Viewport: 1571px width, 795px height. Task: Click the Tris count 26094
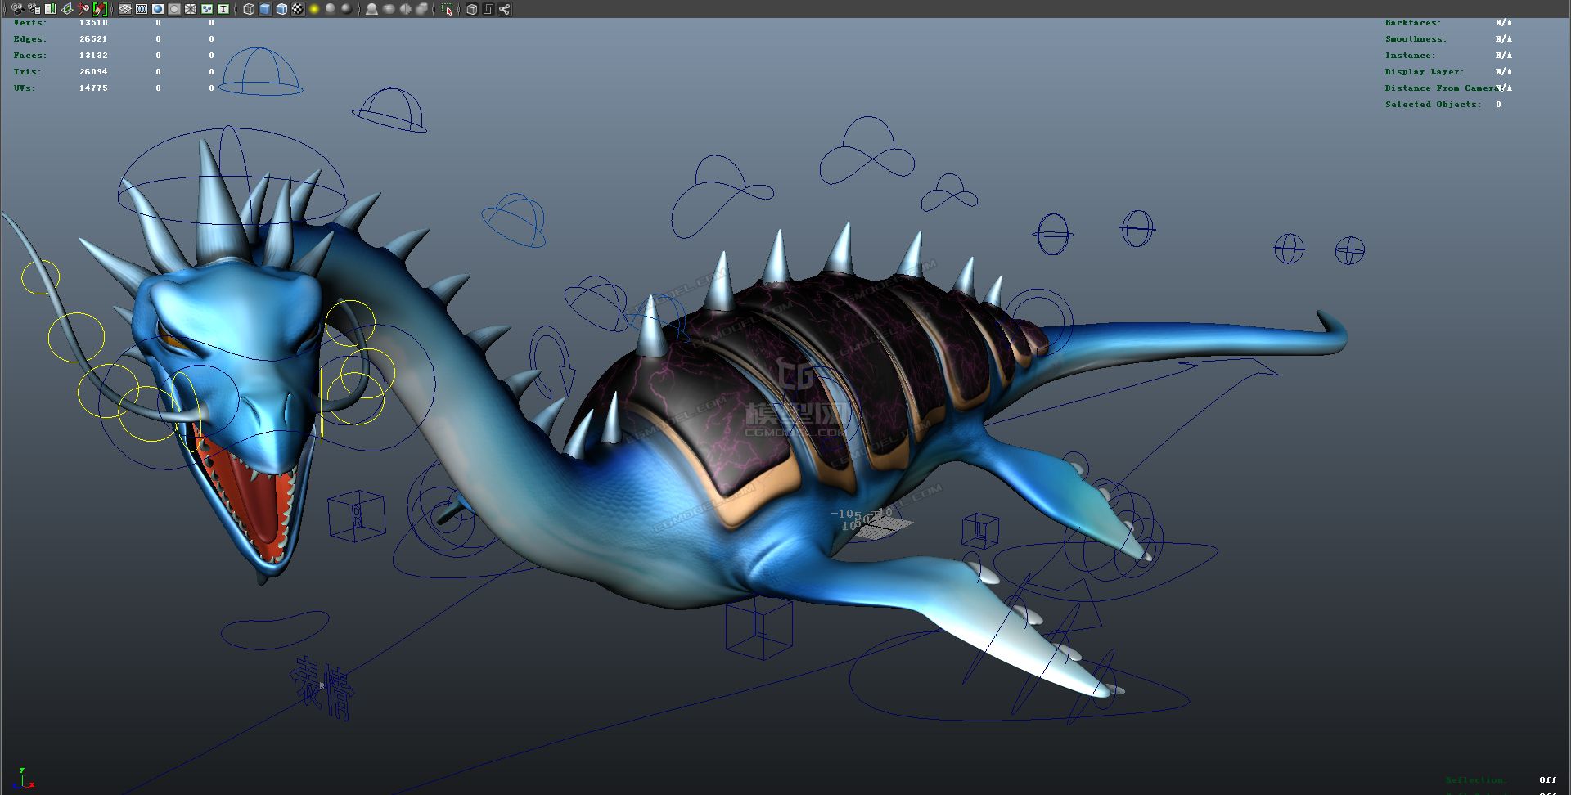coord(93,72)
